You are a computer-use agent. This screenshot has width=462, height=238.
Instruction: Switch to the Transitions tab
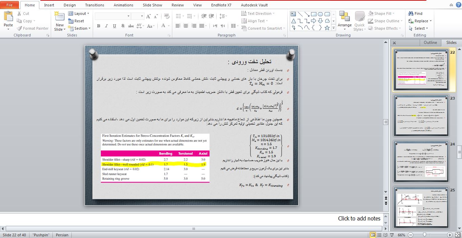(x=95, y=5)
